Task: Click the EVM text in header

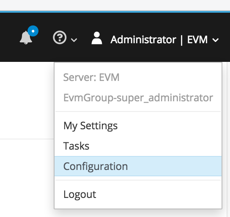Action: [x=197, y=40]
